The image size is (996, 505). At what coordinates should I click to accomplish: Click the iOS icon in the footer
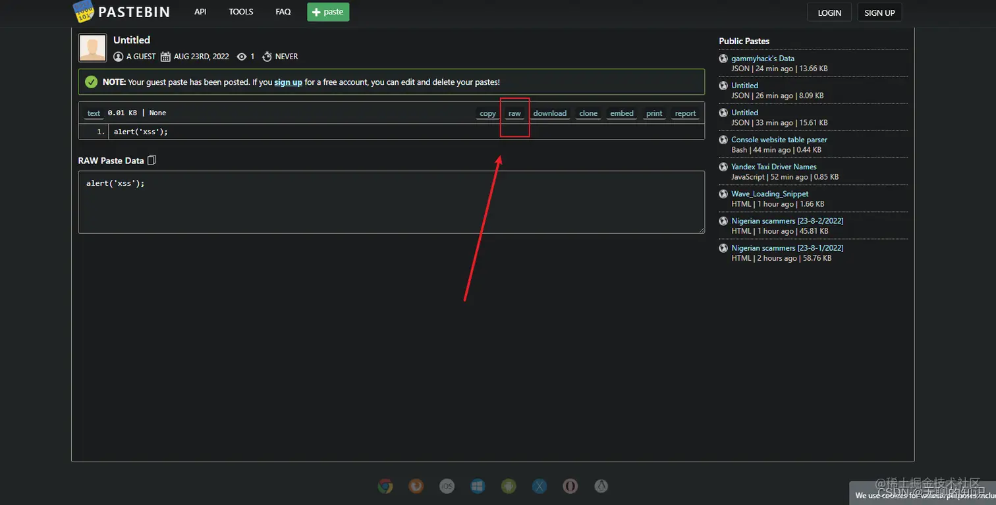pyautogui.click(x=447, y=486)
